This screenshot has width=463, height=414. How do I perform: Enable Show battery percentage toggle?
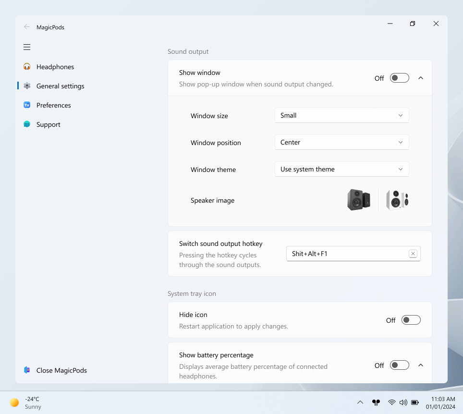399,365
